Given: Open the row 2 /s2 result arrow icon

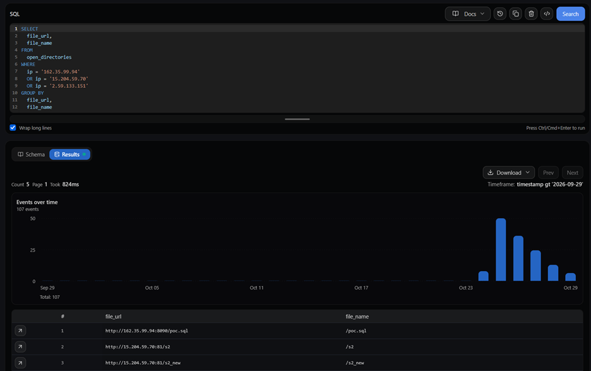Looking at the screenshot, I should [x=20, y=346].
